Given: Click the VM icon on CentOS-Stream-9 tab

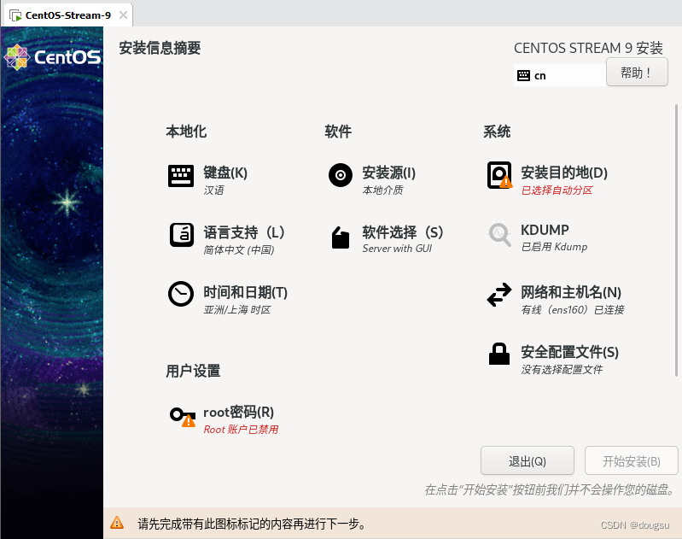Looking at the screenshot, I should pyautogui.click(x=15, y=15).
